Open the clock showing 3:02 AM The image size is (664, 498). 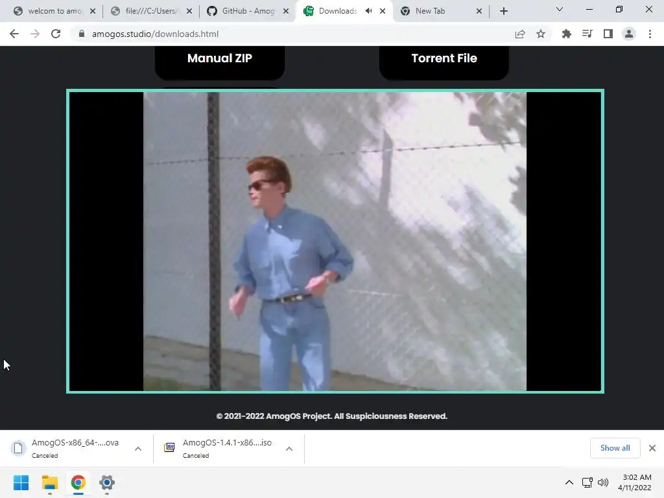pos(634,482)
